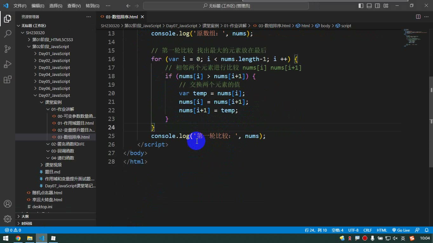Collapse the Day07_JavaScript folder

tap(54, 95)
